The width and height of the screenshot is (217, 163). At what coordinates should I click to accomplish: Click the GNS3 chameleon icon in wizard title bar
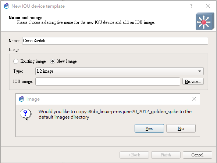pyautogui.click(x=6, y=6)
